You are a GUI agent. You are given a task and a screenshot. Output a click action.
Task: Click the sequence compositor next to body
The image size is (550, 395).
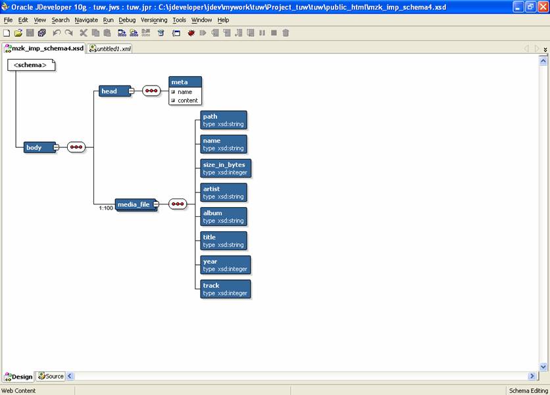[x=76, y=147]
